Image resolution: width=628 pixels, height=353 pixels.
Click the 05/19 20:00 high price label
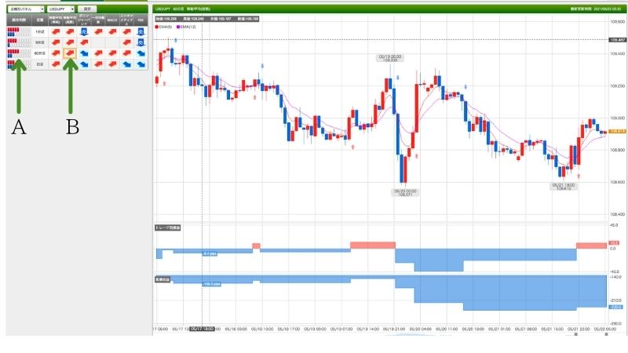(x=389, y=58)
